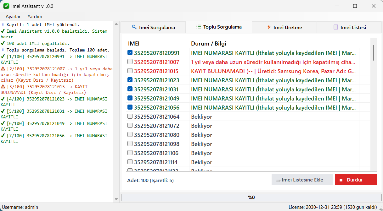Click the lightning icon on Imei Üretme
Viewport: 383px width, 211px height.
click(x=269, y=27)
